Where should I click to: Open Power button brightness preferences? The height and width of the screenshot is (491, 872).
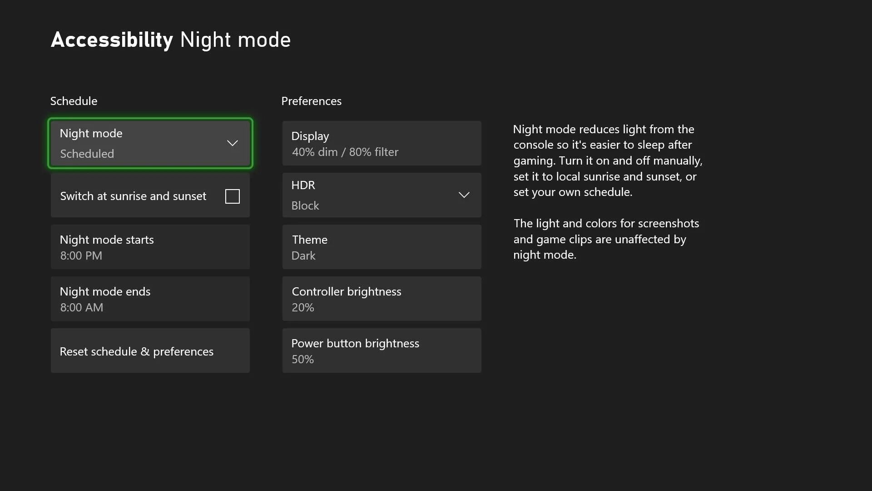point(381,350)
